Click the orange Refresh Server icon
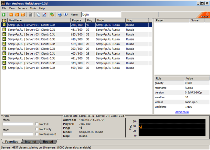The height and width of the screenshot is (150, 210). point(23,15)
